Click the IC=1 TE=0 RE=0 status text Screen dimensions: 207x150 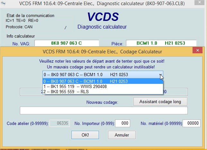tap(22, 21)
